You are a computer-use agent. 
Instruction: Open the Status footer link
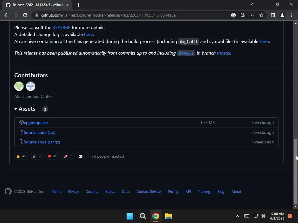point(110,192)
